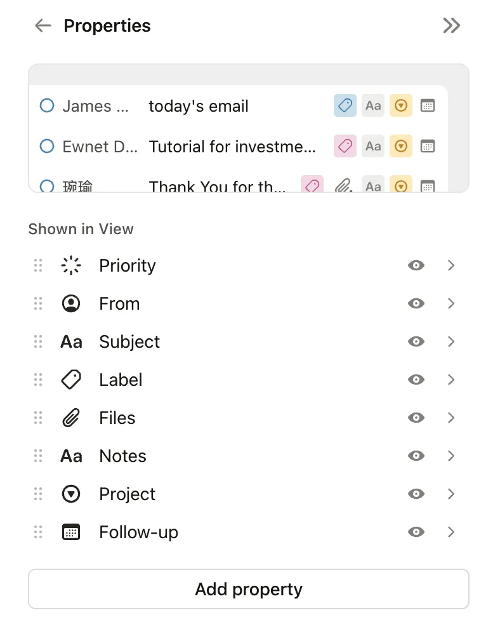500x641 pixels.
Task: Click the Project property icon
Action: (71, 494)
